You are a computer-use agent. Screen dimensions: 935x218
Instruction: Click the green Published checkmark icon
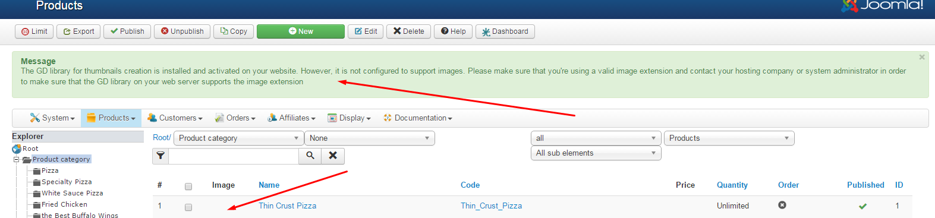pyautogui.click(x=862, y=206)
